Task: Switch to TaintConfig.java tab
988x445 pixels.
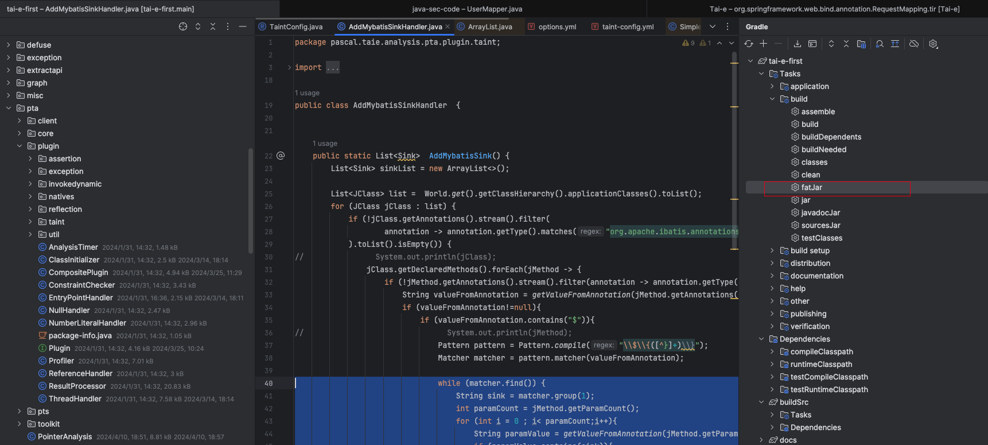Action: tap(290, 26)
